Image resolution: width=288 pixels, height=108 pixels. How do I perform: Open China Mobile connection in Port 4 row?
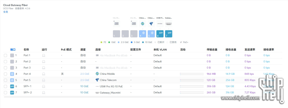(x=105, y=74)
